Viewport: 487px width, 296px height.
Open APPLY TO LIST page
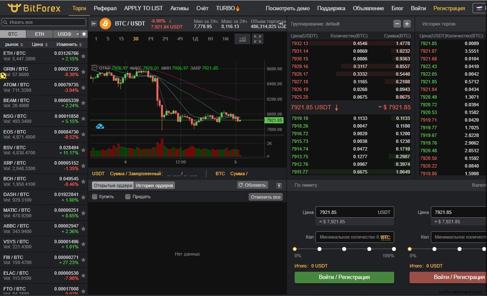(x=143, y=9)
